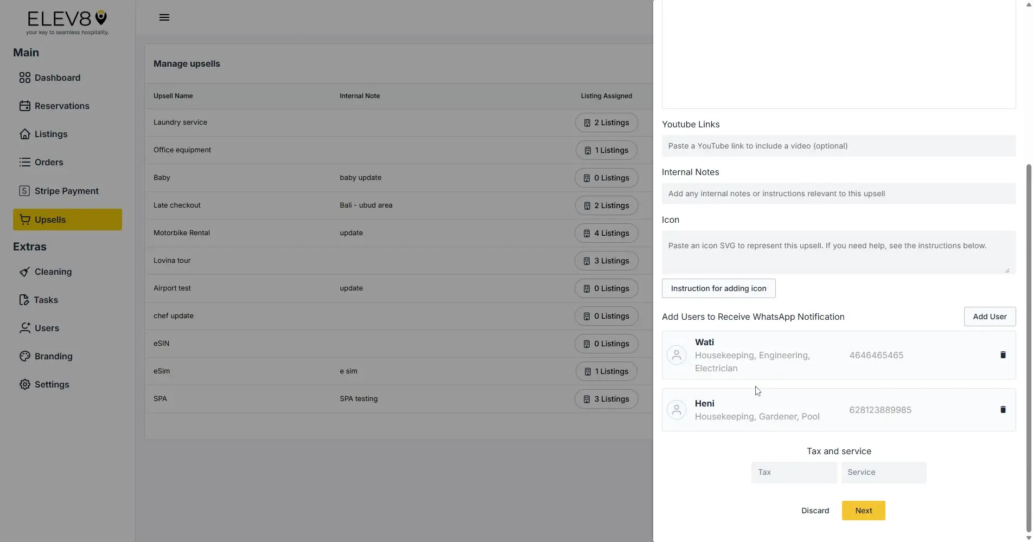
Task: Click Discard to cancel changes
Action: 815,510
